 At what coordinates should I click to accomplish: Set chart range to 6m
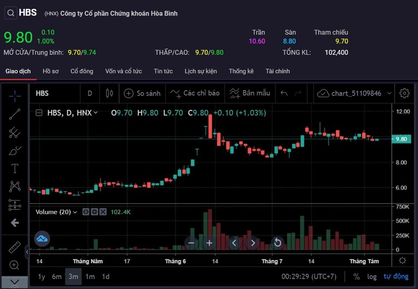click(57, 276)
